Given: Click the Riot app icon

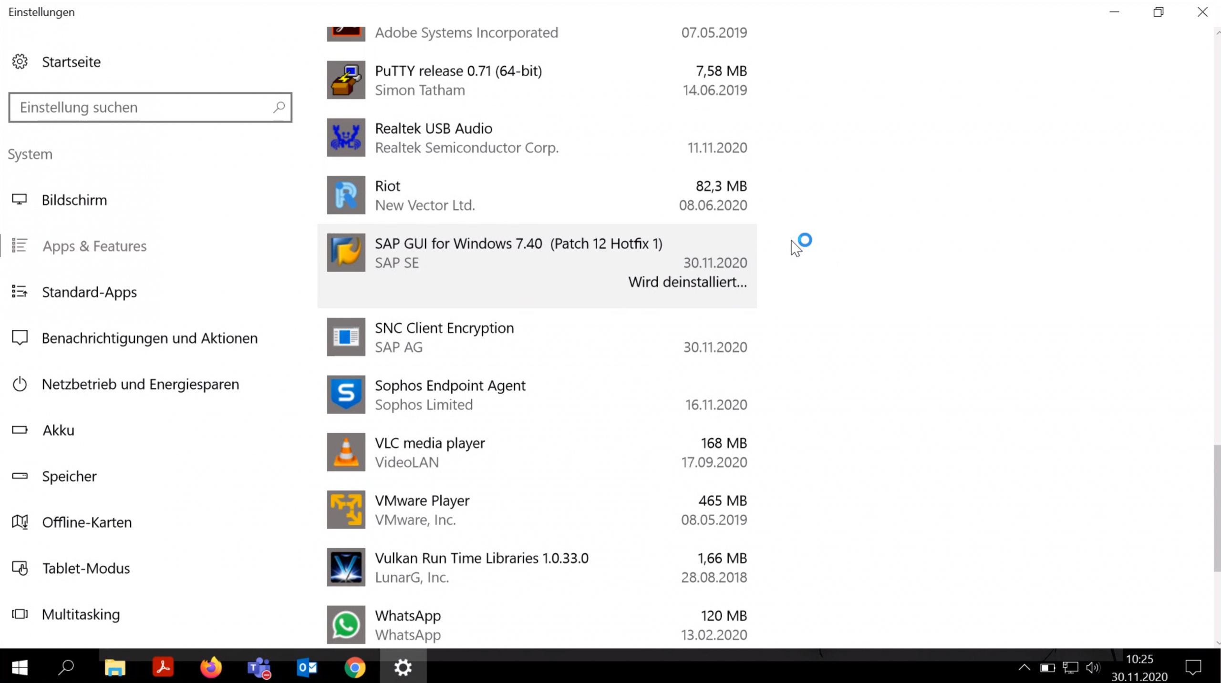Looking at the screenshot, I should (x=346, y=195).
